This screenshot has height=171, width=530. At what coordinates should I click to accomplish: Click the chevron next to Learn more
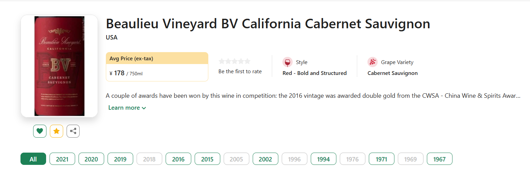coord(144,108)
